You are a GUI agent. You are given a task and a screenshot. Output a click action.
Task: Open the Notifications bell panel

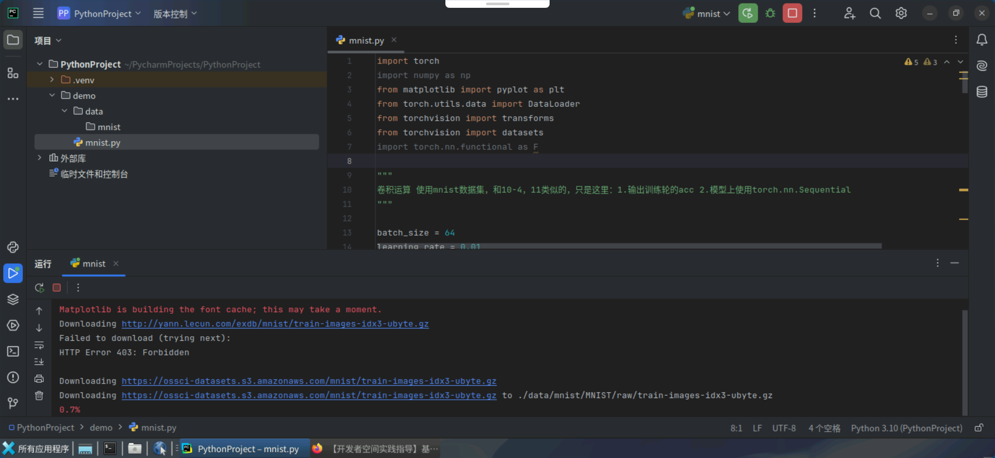[981, 40]
